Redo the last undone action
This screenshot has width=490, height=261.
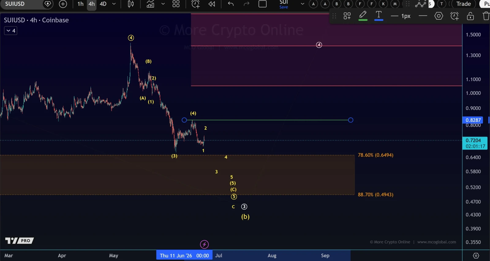click(247, 4)
